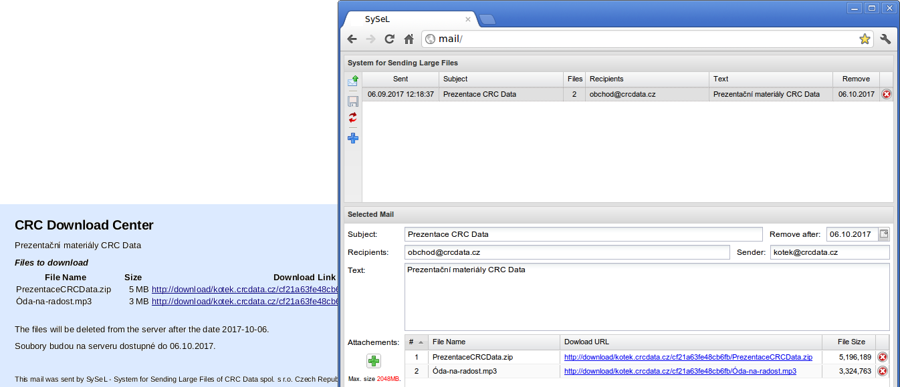Reload the page in the browser
This screenshot has height=387, width=900.
pyautogui.click(x=390, y=39)
